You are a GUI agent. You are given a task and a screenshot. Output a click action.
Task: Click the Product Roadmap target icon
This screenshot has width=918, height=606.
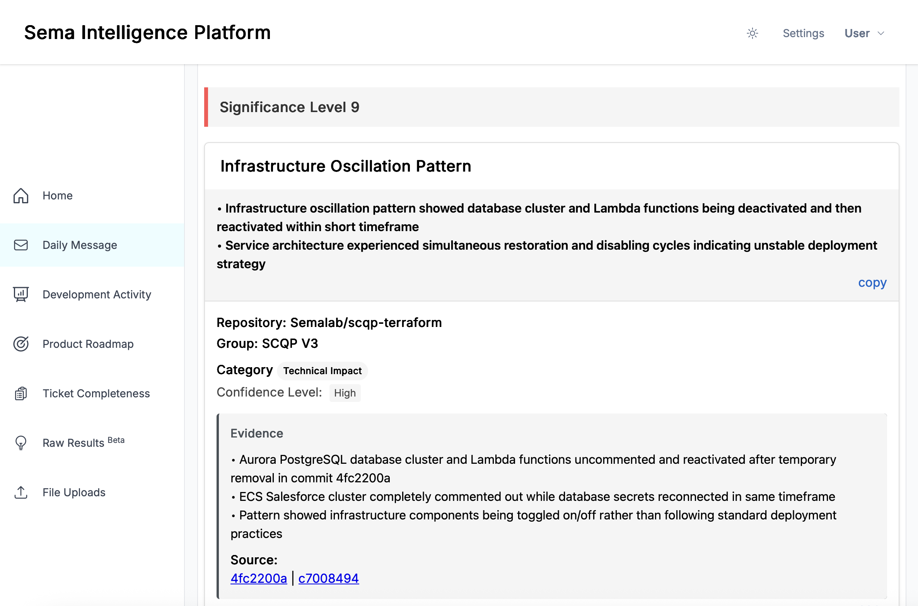click(21, 344)
